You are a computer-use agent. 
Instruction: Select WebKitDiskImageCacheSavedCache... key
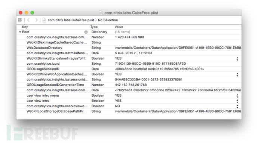[56, 43]
